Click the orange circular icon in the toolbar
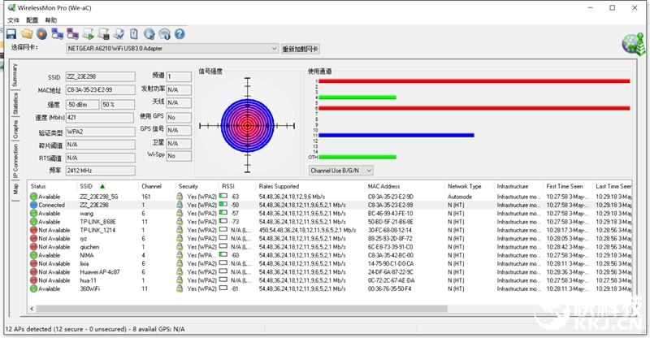Screen dimensions: 650x338 tap(41, 34)
